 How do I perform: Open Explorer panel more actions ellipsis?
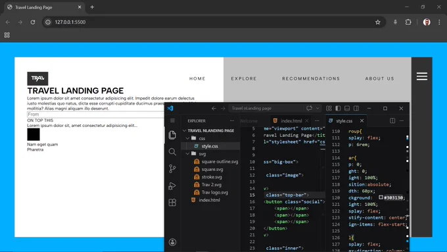click(x=232, y=120)
